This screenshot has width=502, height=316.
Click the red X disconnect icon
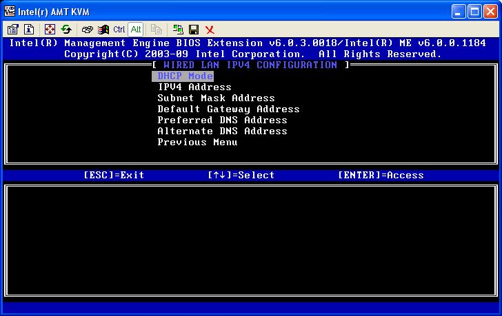[x=210, y=30]
